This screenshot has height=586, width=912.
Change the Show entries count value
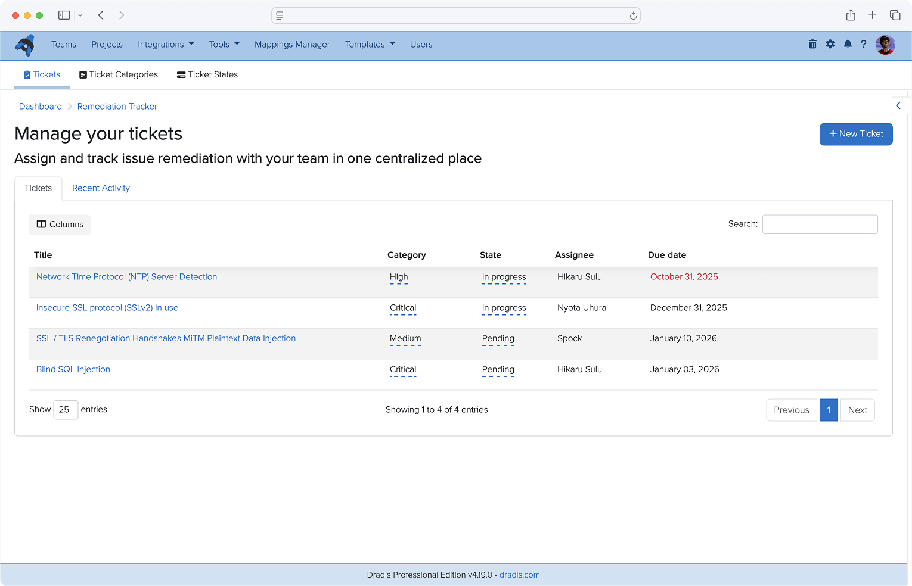point(66,410)
